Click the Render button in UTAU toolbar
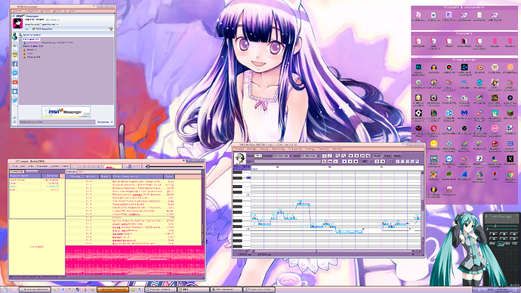Screen dimensions: 521x293 coord(397,156)
